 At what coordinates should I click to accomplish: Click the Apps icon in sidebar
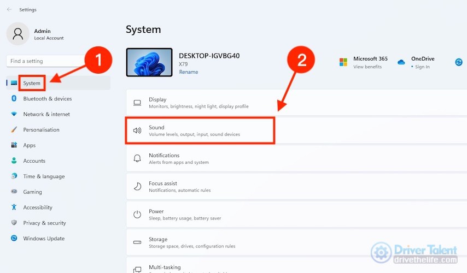(14, 145)
